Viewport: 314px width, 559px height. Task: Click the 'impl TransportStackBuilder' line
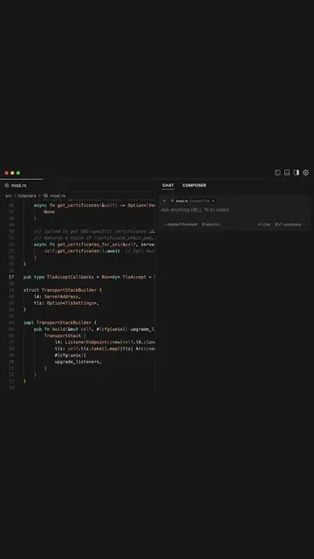pyautogui.click(x=60, y=322)
